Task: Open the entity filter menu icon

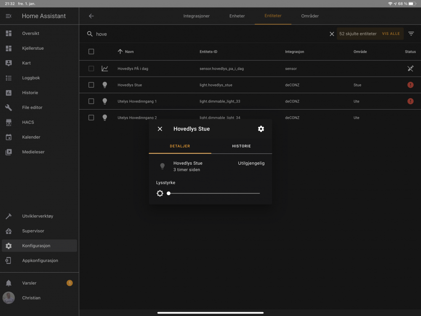Action: 411,34
